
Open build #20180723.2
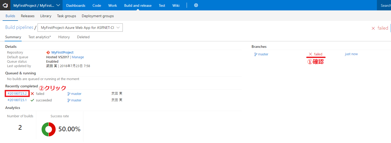click(17, 94)
